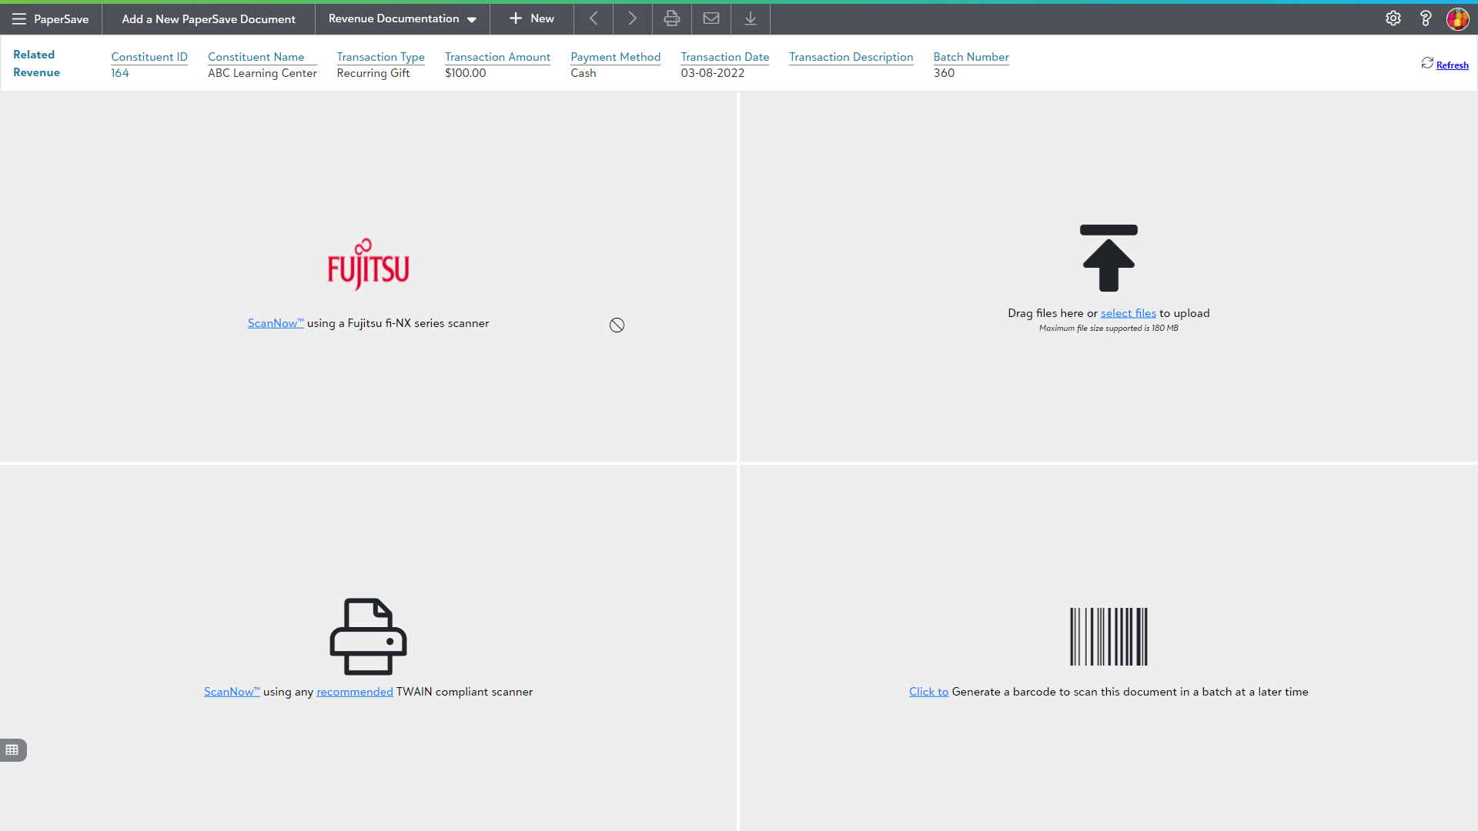Open the help question mark icon
Screen dimensions: 1478x831
point(1425,18)
